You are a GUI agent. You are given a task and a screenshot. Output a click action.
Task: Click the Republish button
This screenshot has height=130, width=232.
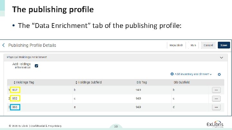tap(176, 45)
